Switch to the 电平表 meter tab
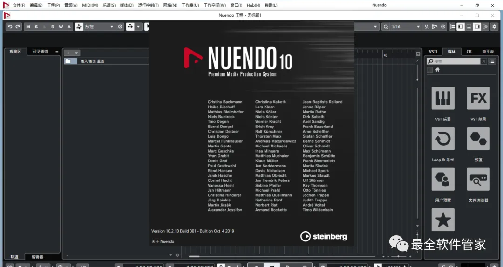The height and width of the screenshot is (267, 503). coord(488,51)
